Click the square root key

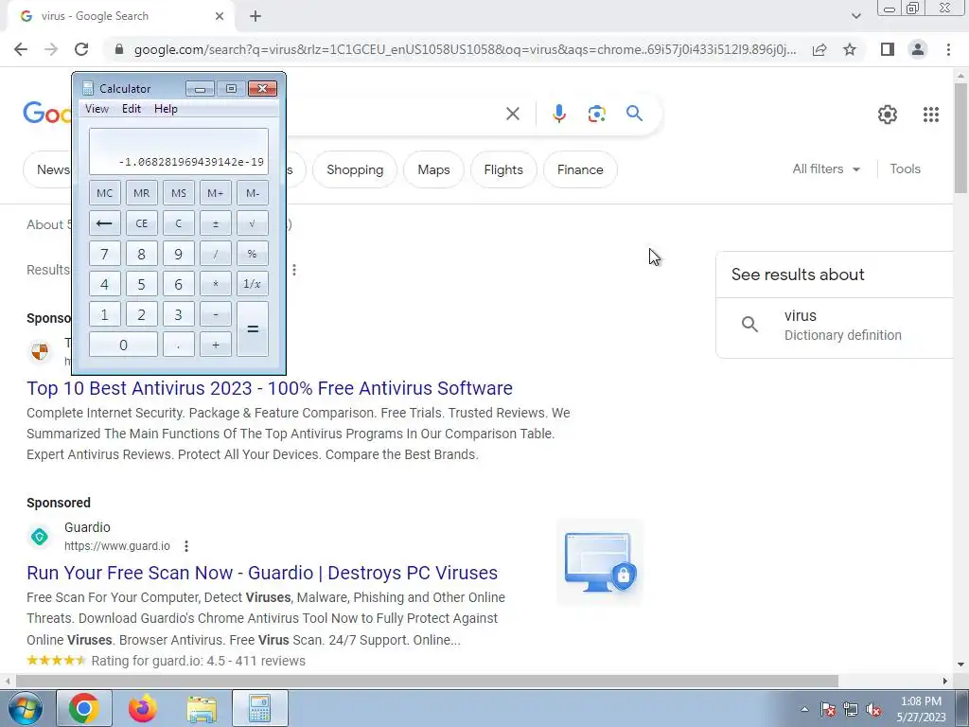[x=253, y=223]
